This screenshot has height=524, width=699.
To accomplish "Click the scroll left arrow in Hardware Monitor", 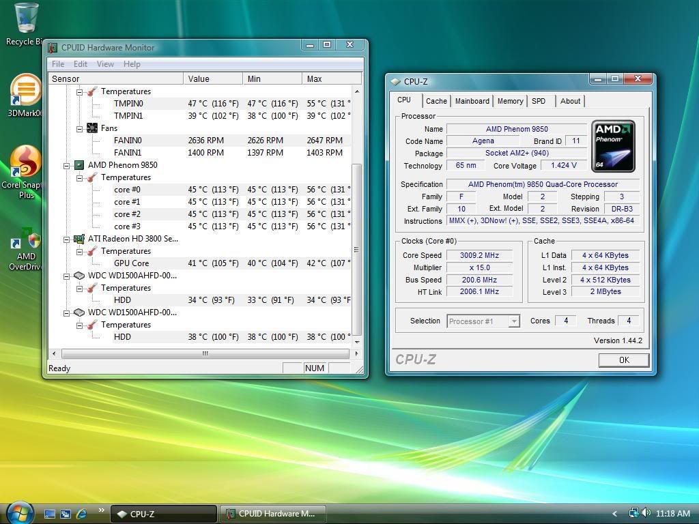I will pyautogui.click(x=54, y=353).
